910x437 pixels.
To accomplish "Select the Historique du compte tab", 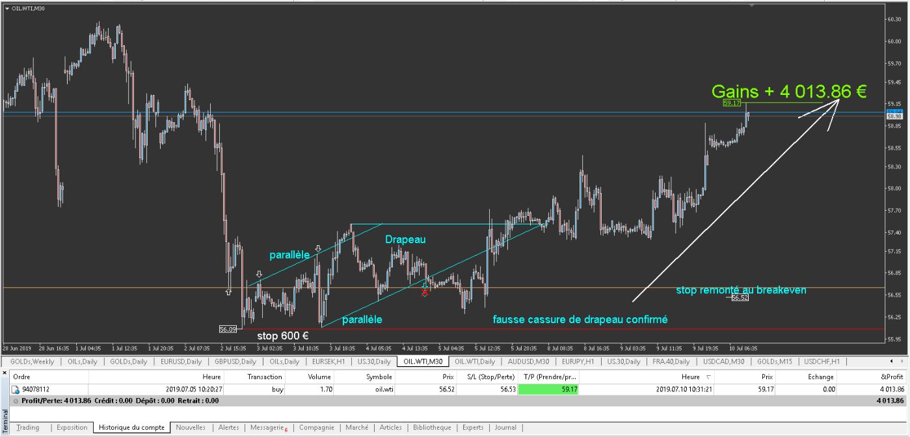I will click(x=131, y=427).
